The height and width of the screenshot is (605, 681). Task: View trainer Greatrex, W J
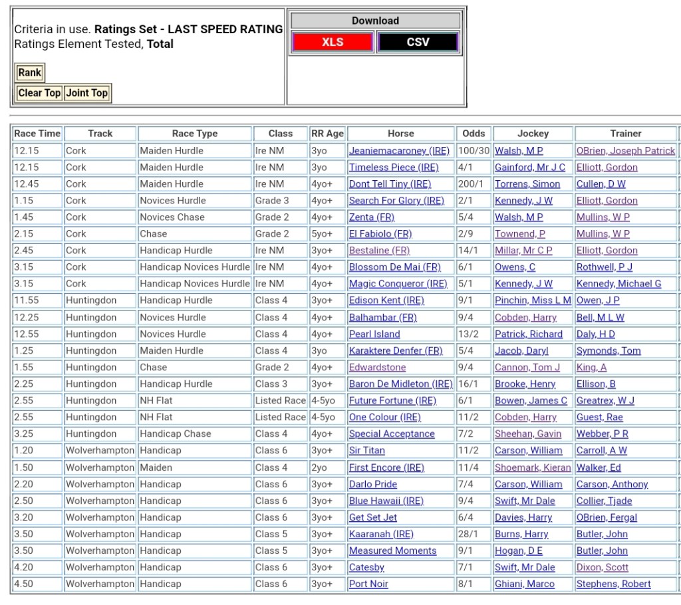pyautogui.click(x=605, y=400)
